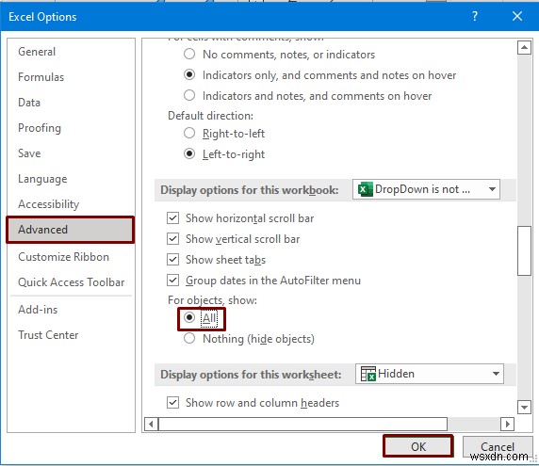The width and height of the screenshot is (539, 466).
Task: Click the scroll down arrow icon
Action: [524, 408]
